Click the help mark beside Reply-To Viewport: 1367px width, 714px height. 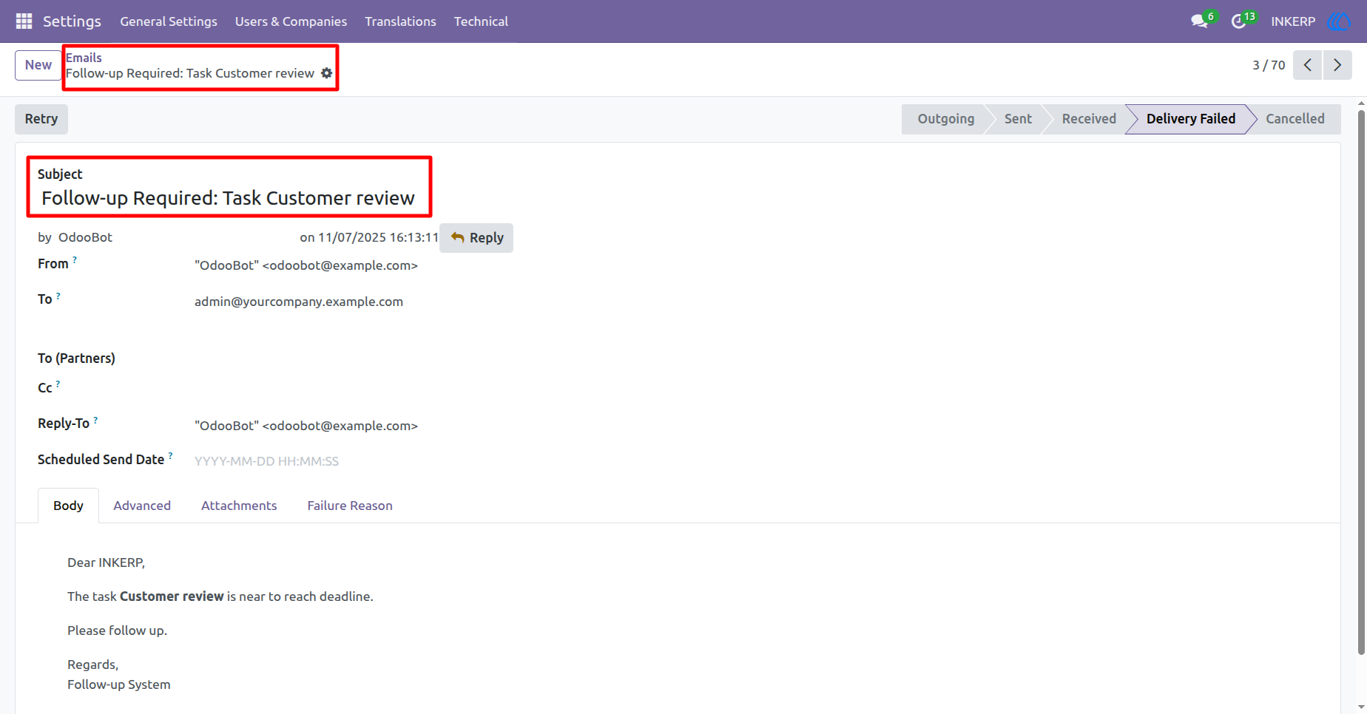(x=95, y=420)
